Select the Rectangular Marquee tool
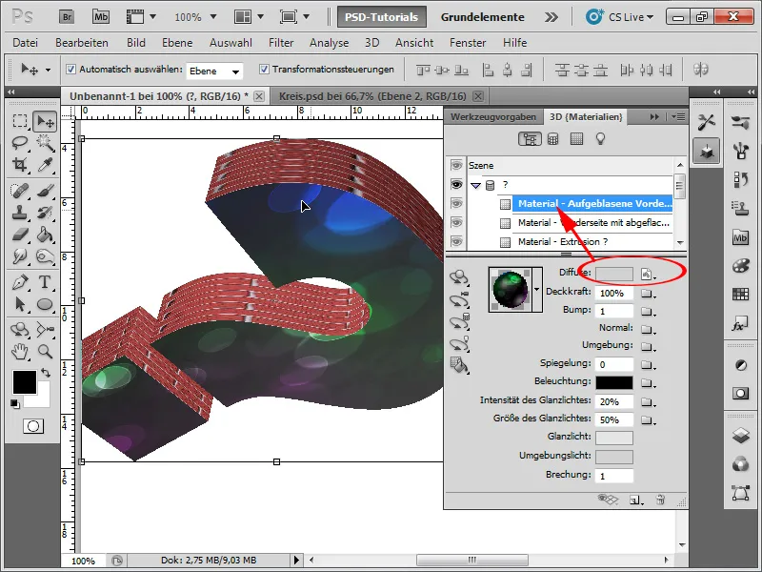Image resolution: width=762 pixels, height=572 pixels. (19, 120)
